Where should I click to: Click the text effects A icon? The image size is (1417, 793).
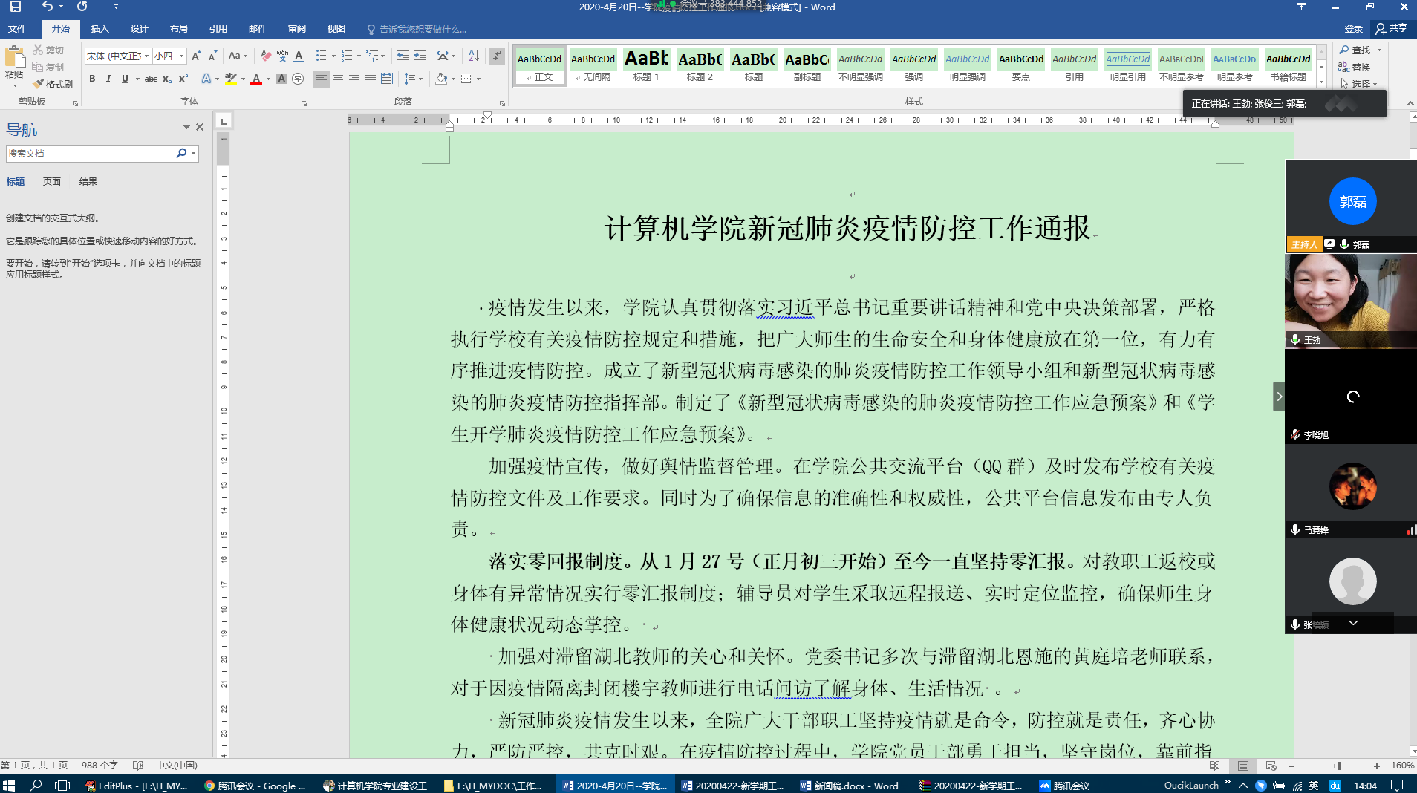[206, 79]
